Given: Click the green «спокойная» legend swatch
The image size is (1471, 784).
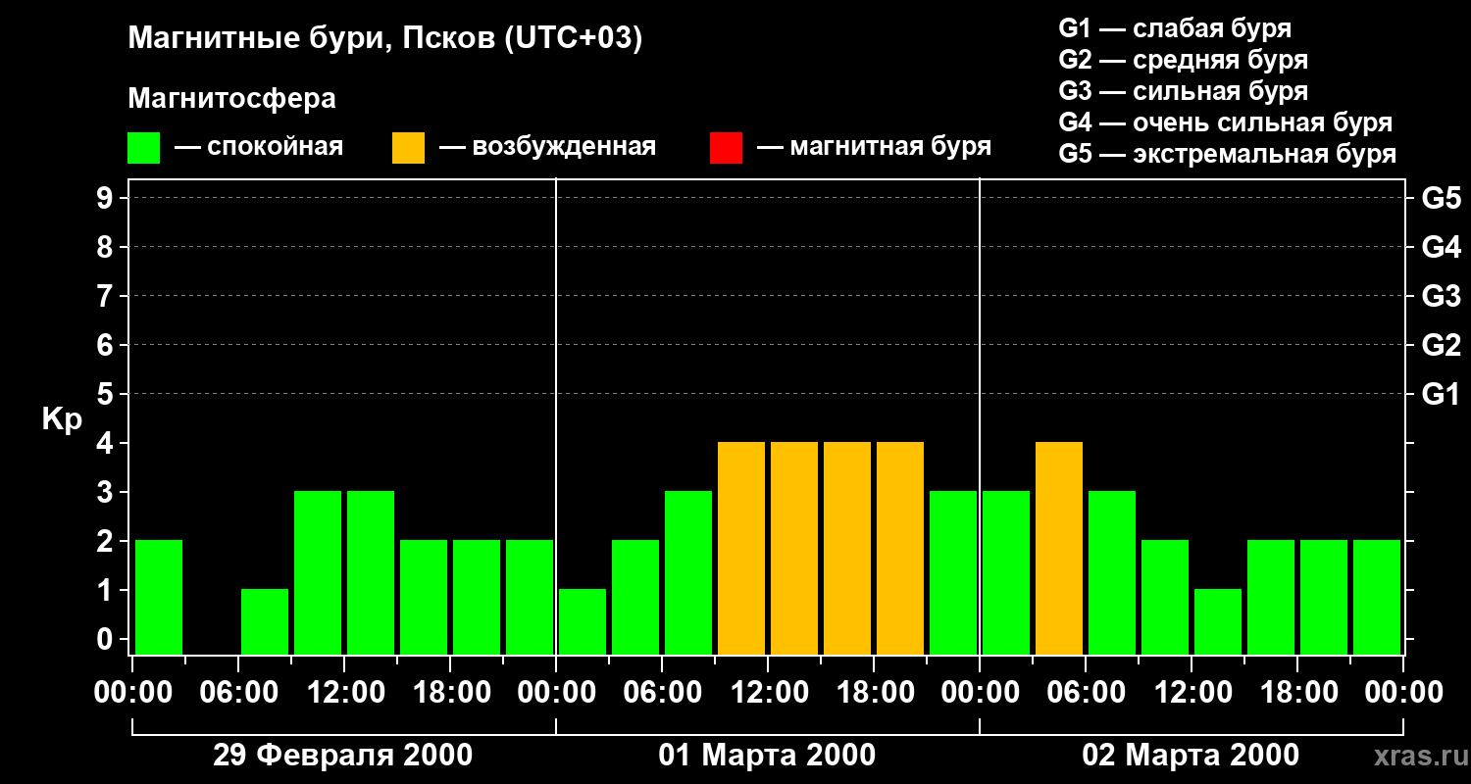Looking at the screenshot, I should [x=143, y=148].
